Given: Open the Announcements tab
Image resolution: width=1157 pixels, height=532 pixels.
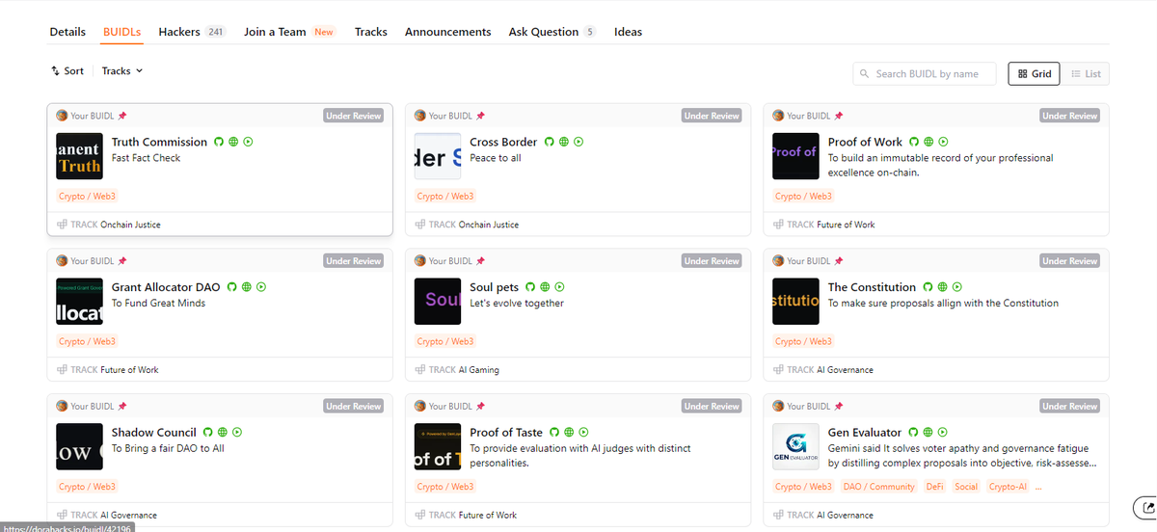Looking at the screenshot, I should (x=447, y=32).
